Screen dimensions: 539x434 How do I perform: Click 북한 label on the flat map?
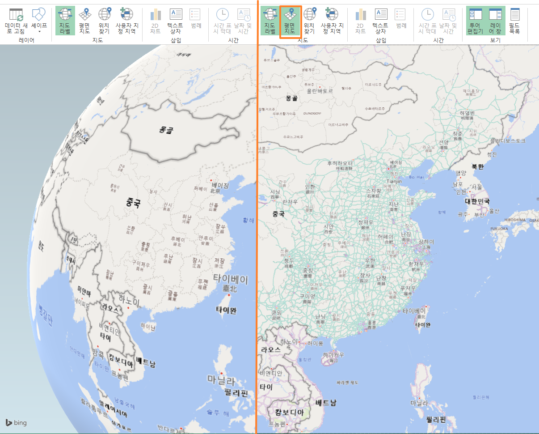pos(478,166)
